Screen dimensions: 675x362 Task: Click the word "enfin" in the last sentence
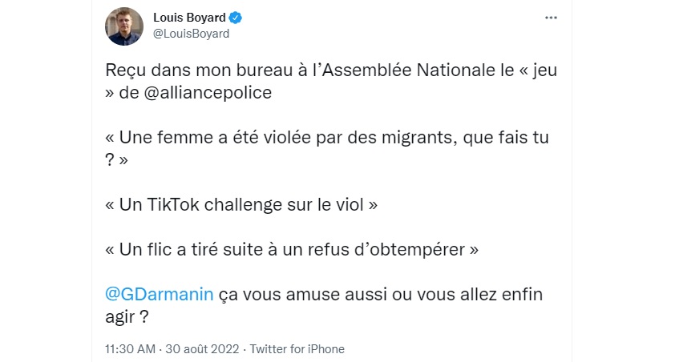click(x=522, y=294)
